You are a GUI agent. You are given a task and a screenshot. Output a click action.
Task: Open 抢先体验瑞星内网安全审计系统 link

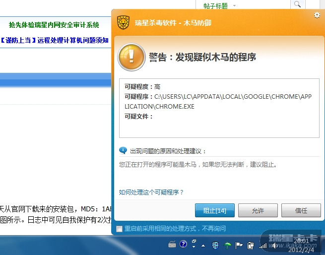coord(54,25)
